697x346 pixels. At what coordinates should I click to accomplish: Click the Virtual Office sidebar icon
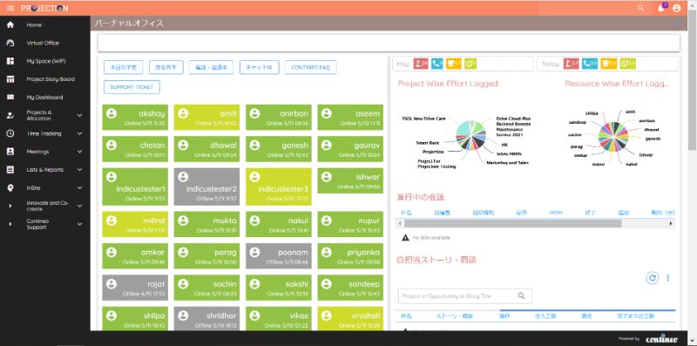point(10,43)
